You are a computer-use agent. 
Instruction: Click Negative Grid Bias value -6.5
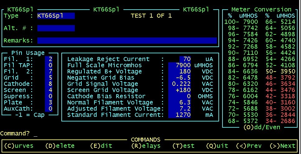[179, 77]
